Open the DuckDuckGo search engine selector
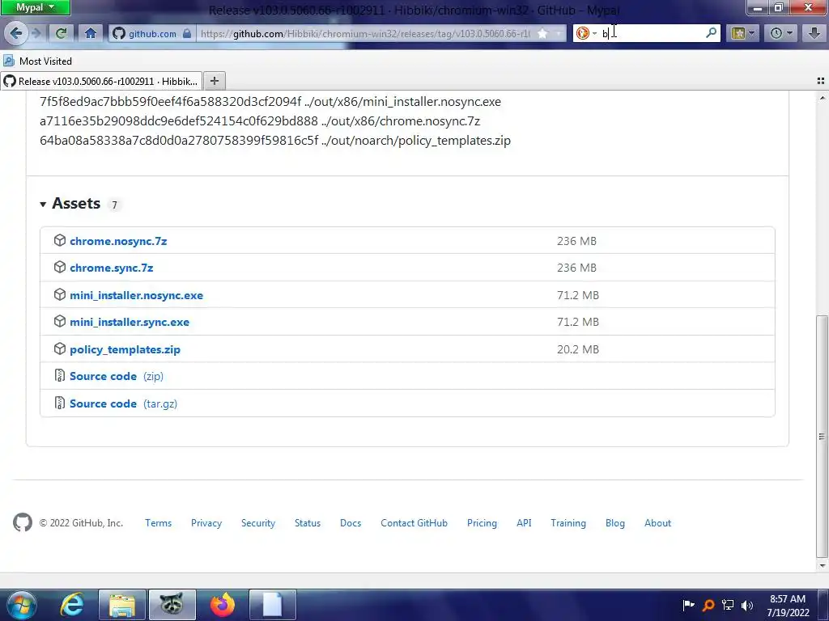Image resolution: width=829 pixels, height=621 pixels. tap(586, 33)
